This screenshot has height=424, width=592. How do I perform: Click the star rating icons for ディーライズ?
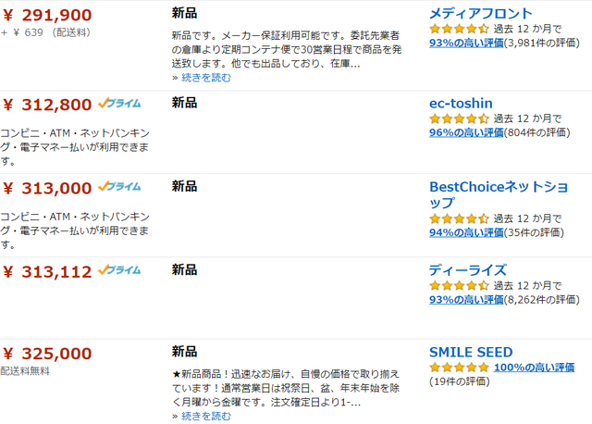click(459, 286)
